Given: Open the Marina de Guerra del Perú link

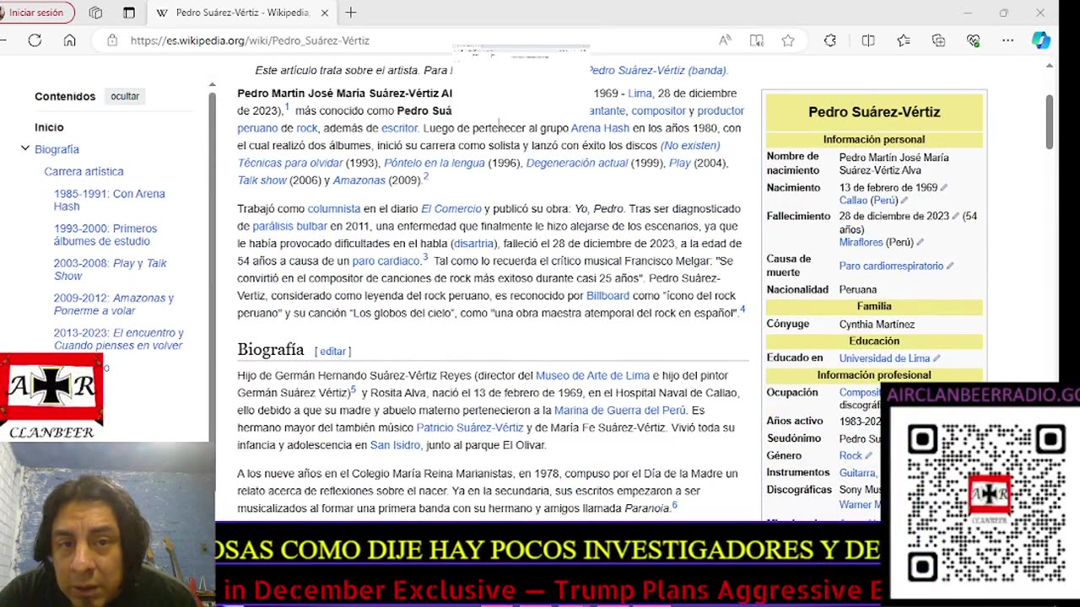Looking at the screenshot, I should (620, 411).
